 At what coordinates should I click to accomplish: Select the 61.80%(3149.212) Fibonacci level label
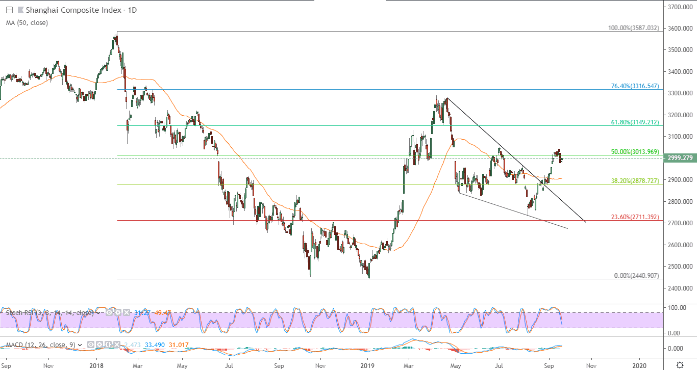click(x=635, y=122)
